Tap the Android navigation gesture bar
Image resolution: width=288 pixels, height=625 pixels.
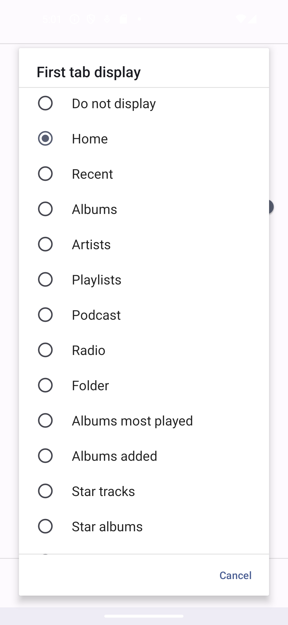pyautogui.click(x=144, y=616)
